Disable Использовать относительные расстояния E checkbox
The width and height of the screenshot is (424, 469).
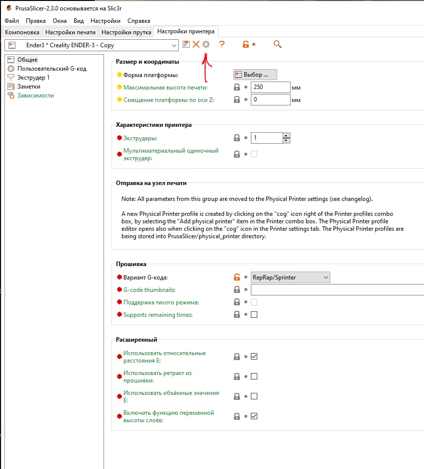[x=254, y=357]
